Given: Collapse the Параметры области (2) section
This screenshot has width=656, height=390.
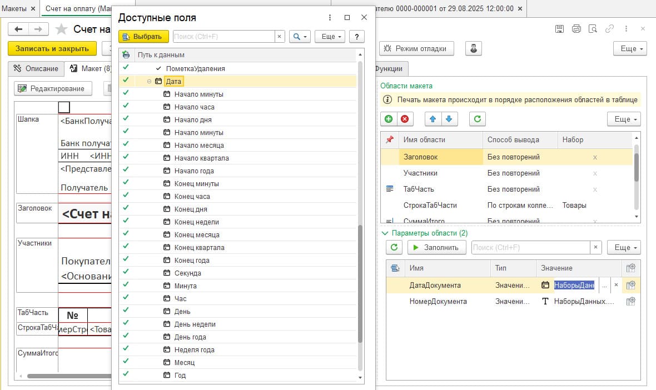Looking at the screenshot, I should (384, 233).
